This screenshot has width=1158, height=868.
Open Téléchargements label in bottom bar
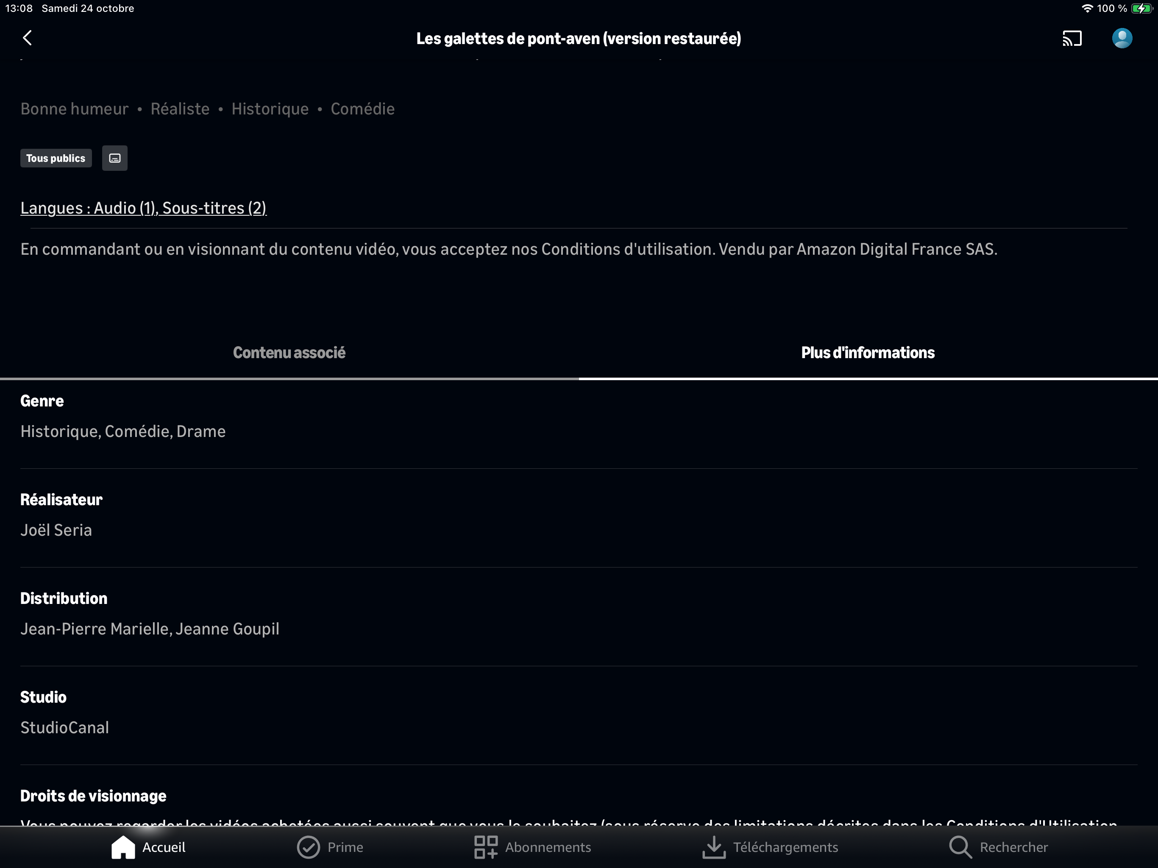click(x=785, y=847)
